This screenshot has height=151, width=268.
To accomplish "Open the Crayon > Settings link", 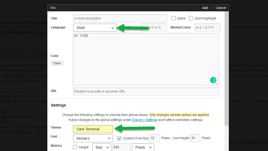I will tap(145, 120).
